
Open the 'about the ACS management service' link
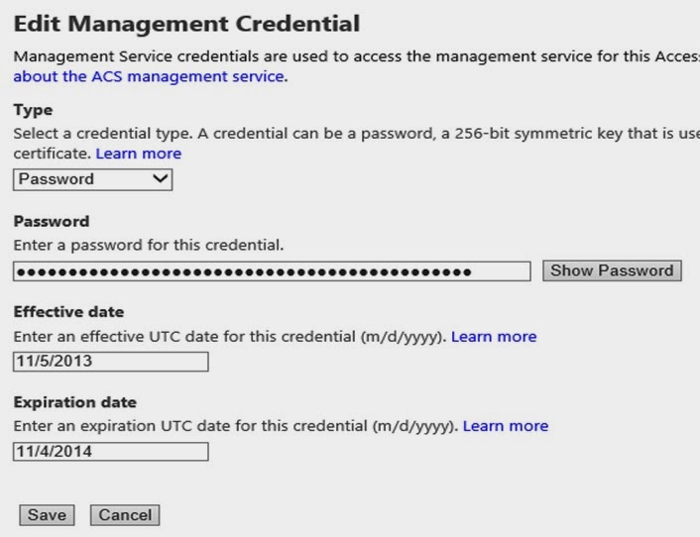tap(150, 76)
